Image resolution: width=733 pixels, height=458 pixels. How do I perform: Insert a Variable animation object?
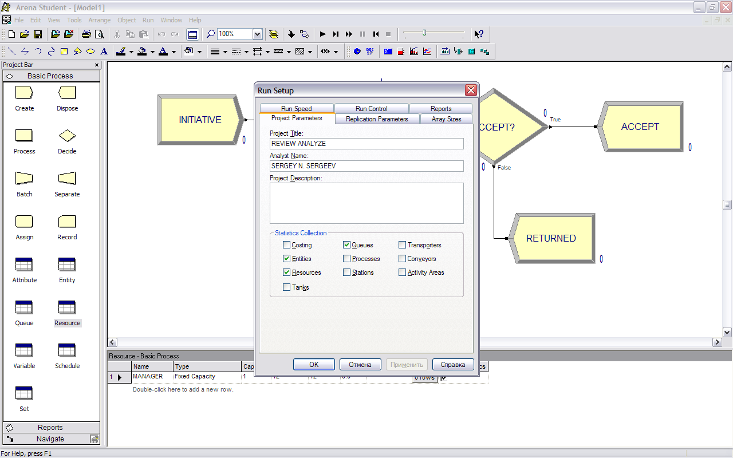point(388,52)
